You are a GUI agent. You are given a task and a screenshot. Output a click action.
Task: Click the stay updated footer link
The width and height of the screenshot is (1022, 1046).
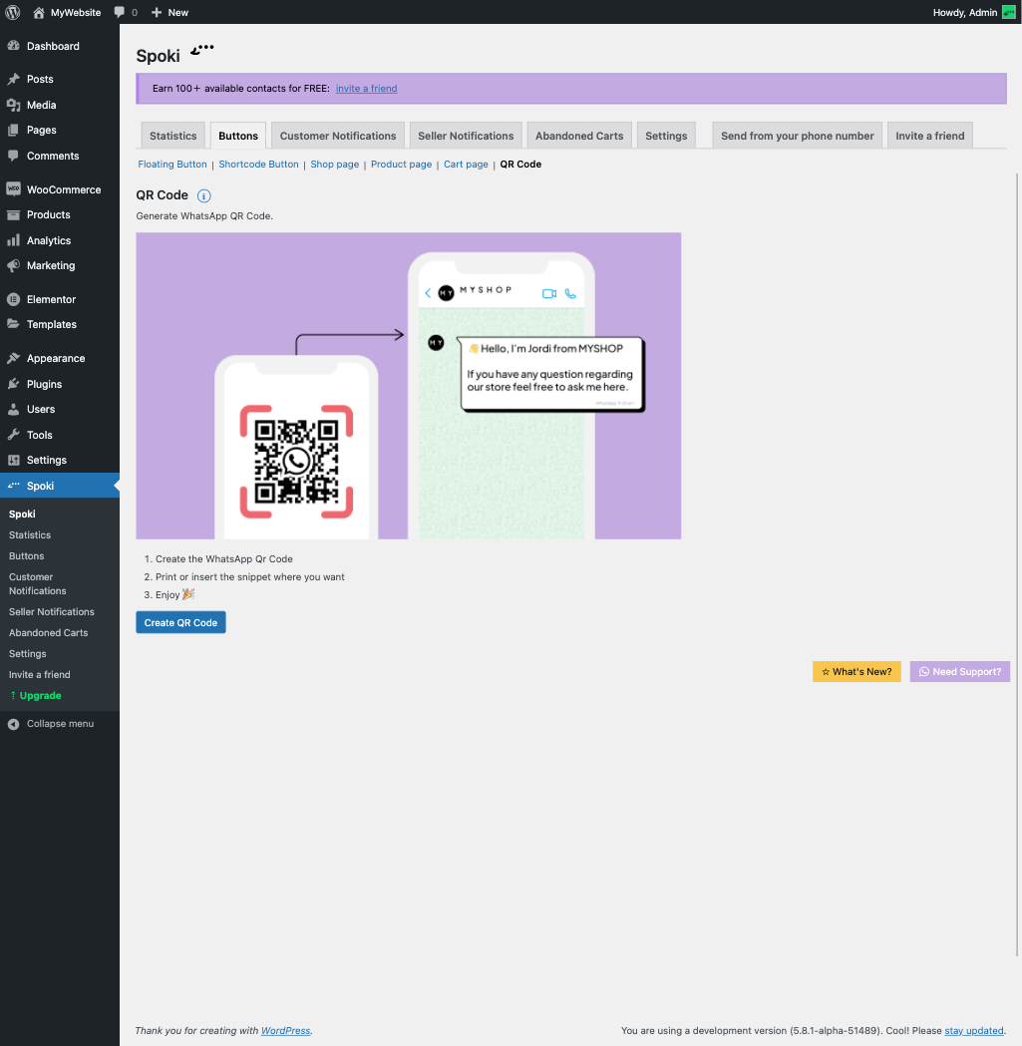(x=974, y=1031)
